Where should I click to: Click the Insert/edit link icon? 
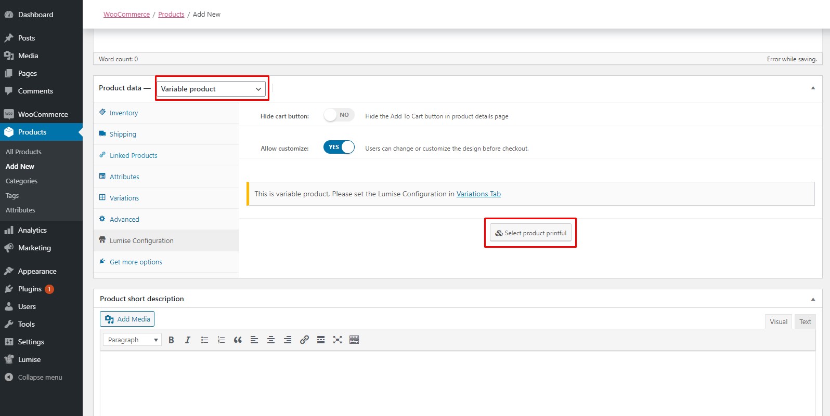[304, 340]
